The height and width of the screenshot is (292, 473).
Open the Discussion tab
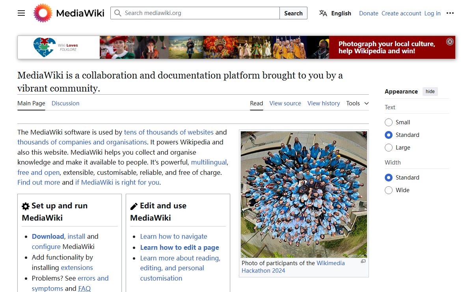click(65, 103)
